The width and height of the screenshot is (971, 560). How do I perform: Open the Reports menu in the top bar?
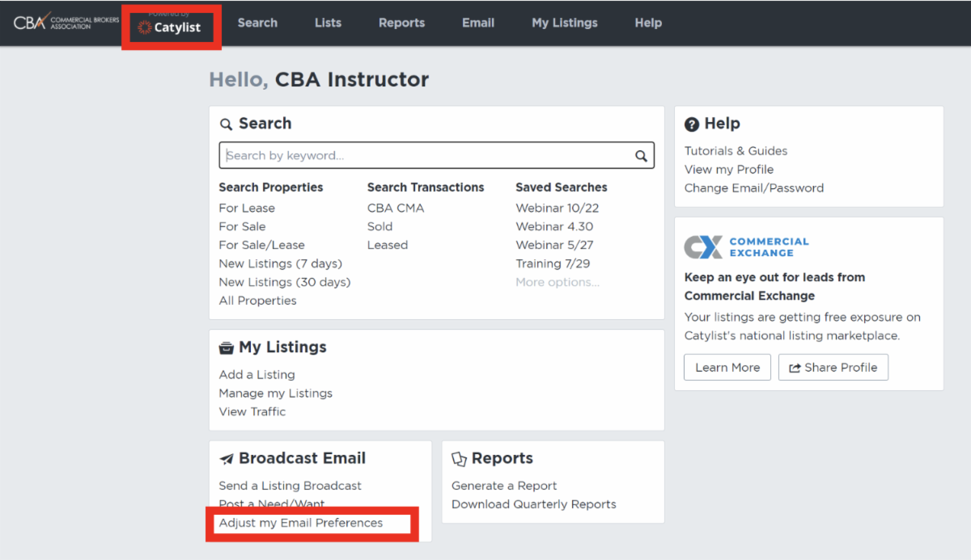pyautogui.click(x=402, y=23)
